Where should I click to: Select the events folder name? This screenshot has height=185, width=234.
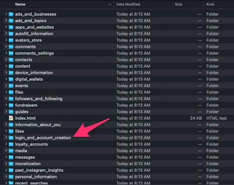point(22,86)
